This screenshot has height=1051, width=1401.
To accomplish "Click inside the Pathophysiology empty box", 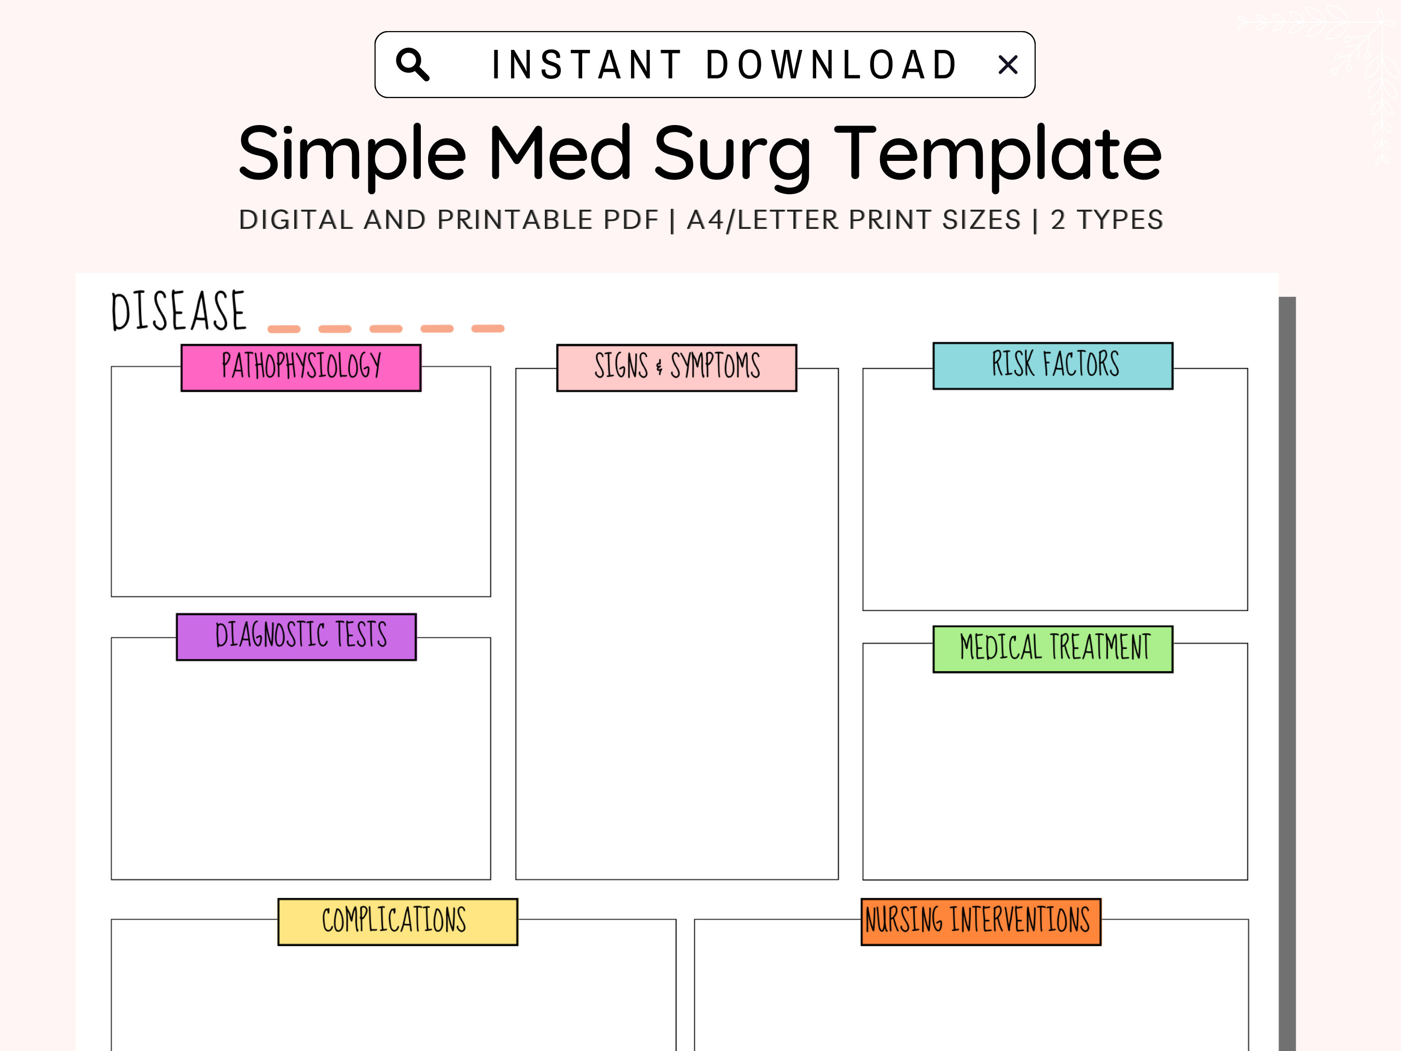I will (x=301, y=494).
